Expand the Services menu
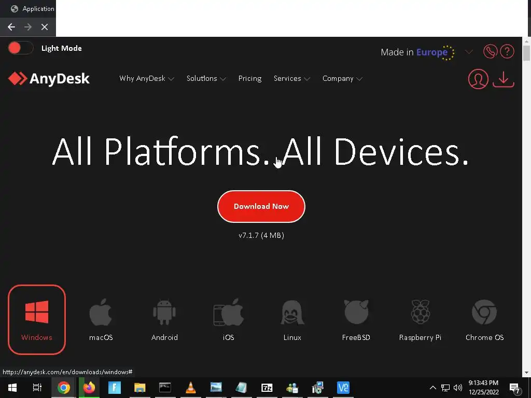Viewport: 531px width, 398px height. click(x=292, y=79)
